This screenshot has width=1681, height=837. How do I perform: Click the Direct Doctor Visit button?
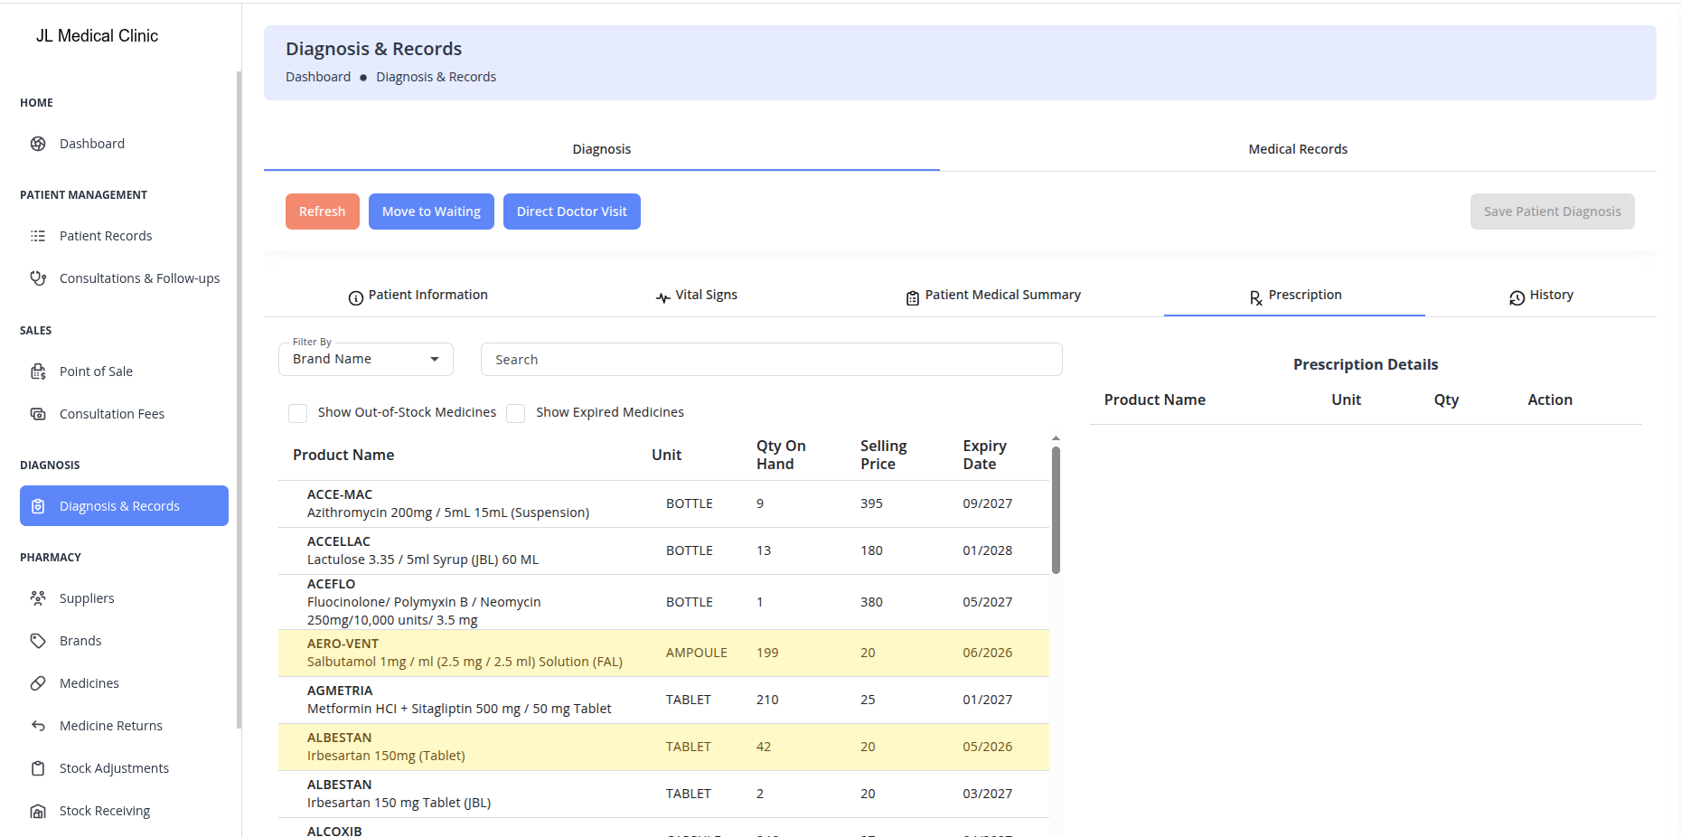(x=571, y=212)
